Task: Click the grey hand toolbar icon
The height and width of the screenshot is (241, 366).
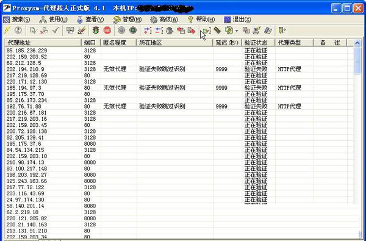Action: [x=170, y=31]
